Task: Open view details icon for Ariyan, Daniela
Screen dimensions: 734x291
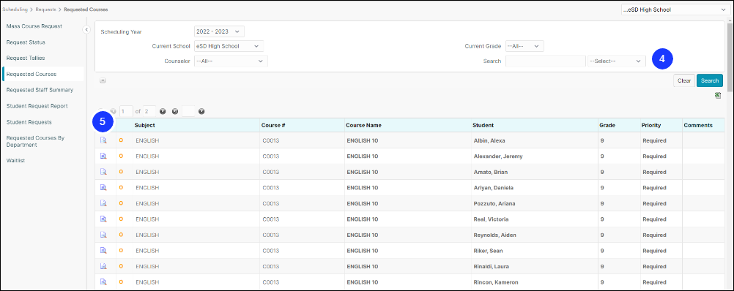Action: click(x=103, y=187)
